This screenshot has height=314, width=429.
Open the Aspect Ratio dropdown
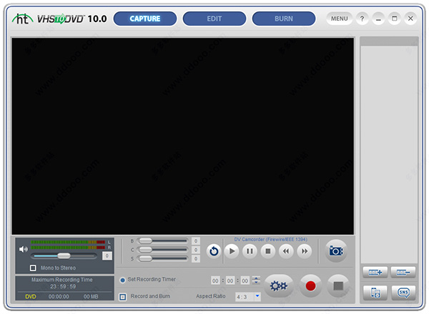257,295
